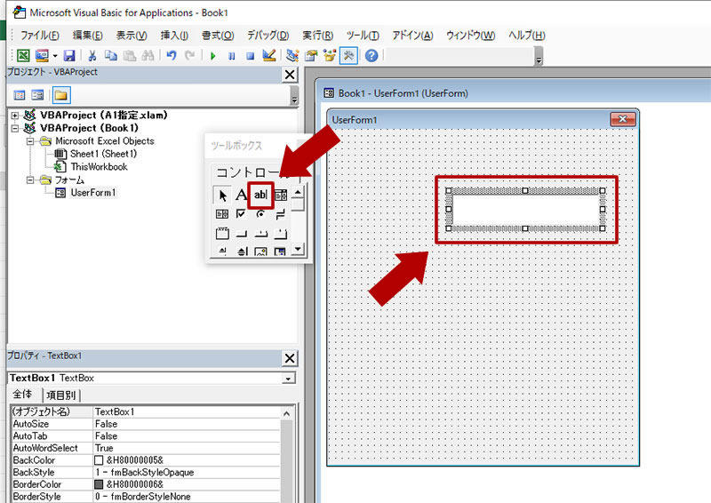The height and width of the screenshot is (503, 711).
Task: Select the TabStrip toolbox control
Action: [x=260, y=234]
